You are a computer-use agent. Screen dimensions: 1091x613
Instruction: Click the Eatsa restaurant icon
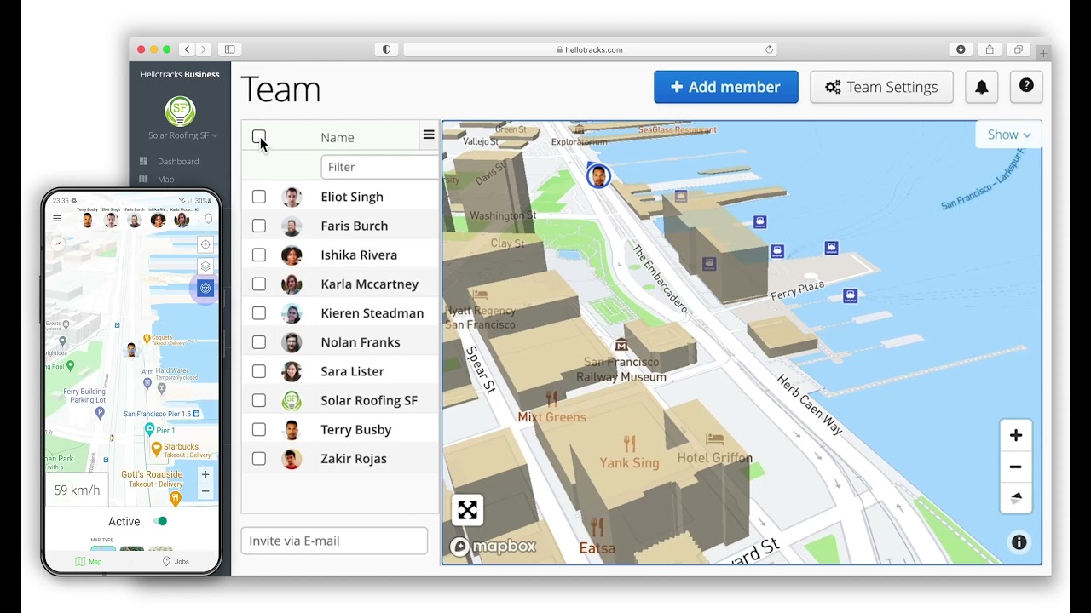597,527
